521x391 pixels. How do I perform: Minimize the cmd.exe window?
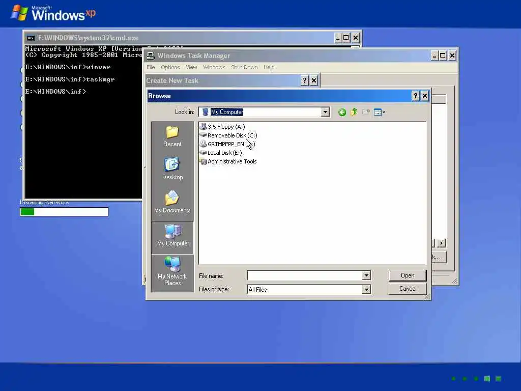coord(337,38)
